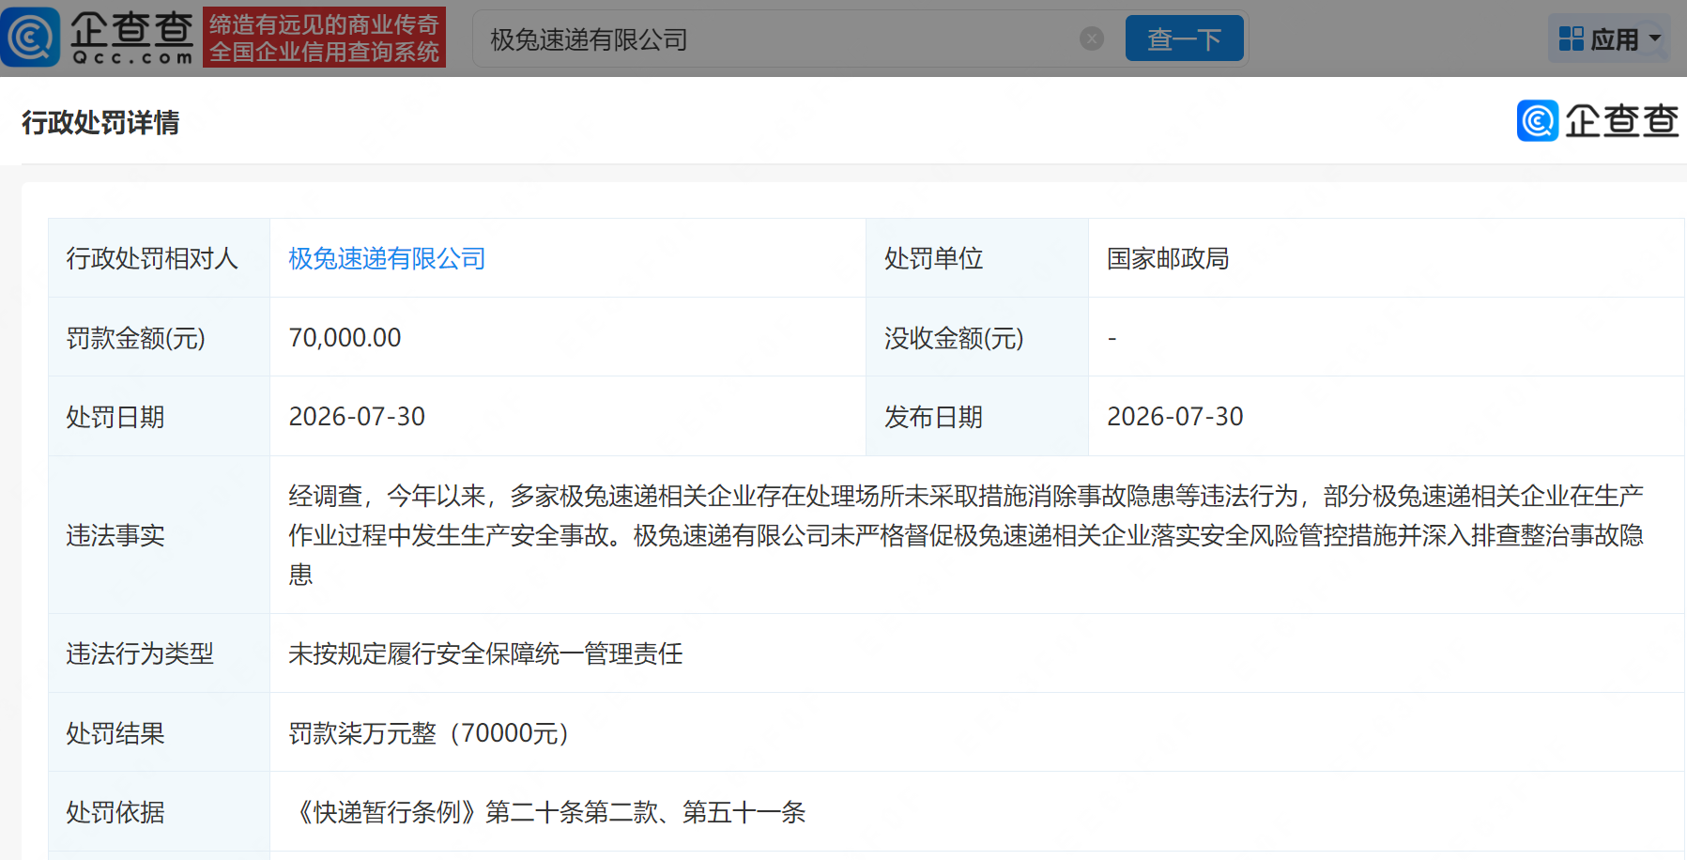This screenshot has width=1687, height=860.
Task: Click the 行政处罚详情 page heading
Action: pos(100,122)
